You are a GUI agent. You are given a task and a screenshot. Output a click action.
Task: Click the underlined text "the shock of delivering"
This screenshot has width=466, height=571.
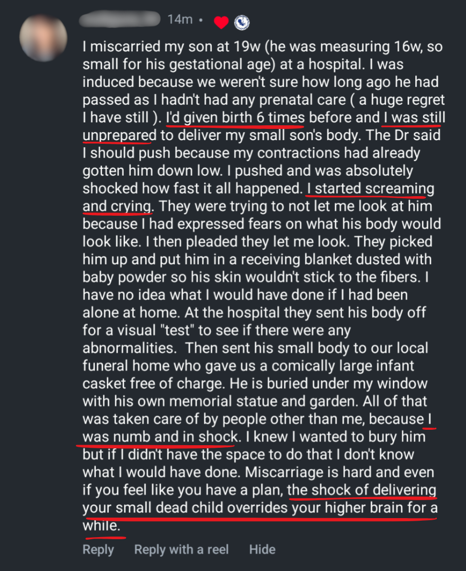click(x=362, y=490)
